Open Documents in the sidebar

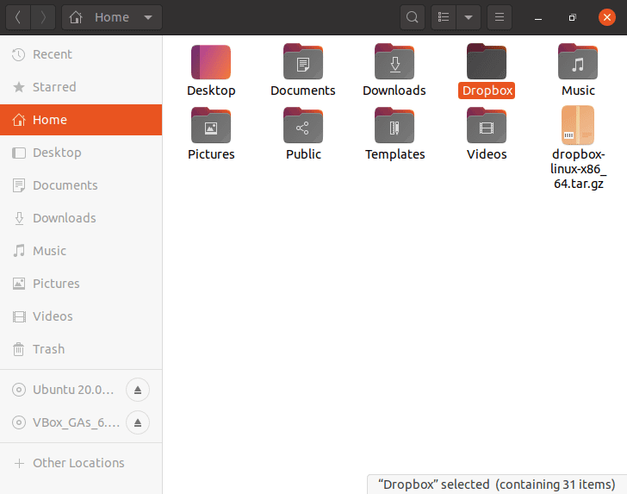click(x=81, y=185)
